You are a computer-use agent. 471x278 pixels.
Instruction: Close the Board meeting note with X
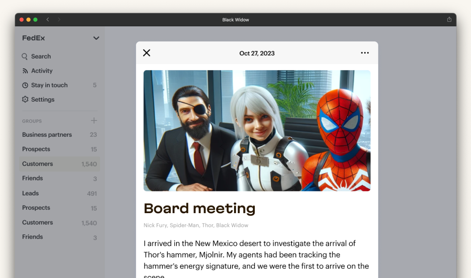[x=146, y=53]
